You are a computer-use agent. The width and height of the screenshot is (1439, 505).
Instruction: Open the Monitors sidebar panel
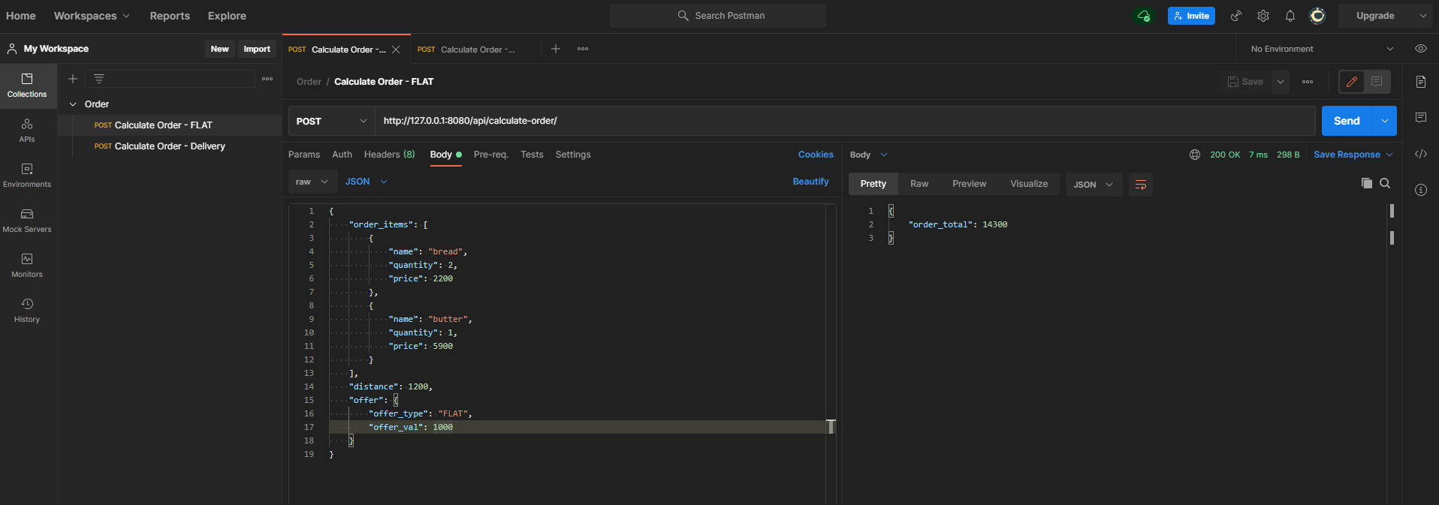tap(27, 266)
